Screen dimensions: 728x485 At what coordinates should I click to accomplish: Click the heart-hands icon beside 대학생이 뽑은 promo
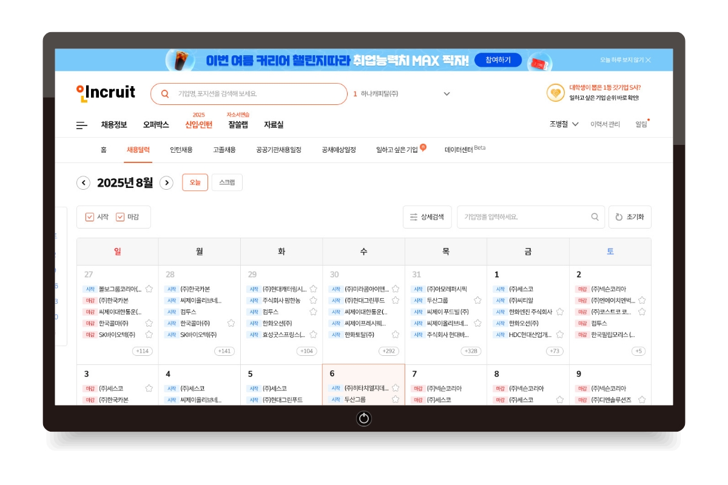click(x=555, y=93)
